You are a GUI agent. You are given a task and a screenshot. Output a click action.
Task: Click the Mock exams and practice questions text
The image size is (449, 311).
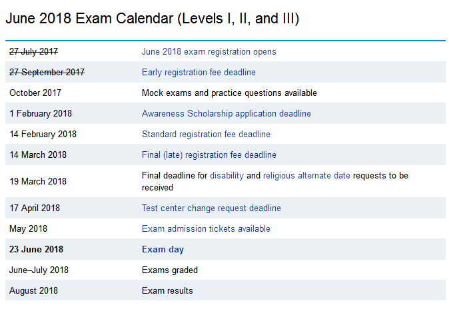pyautogui.click(x=229, y=93)
